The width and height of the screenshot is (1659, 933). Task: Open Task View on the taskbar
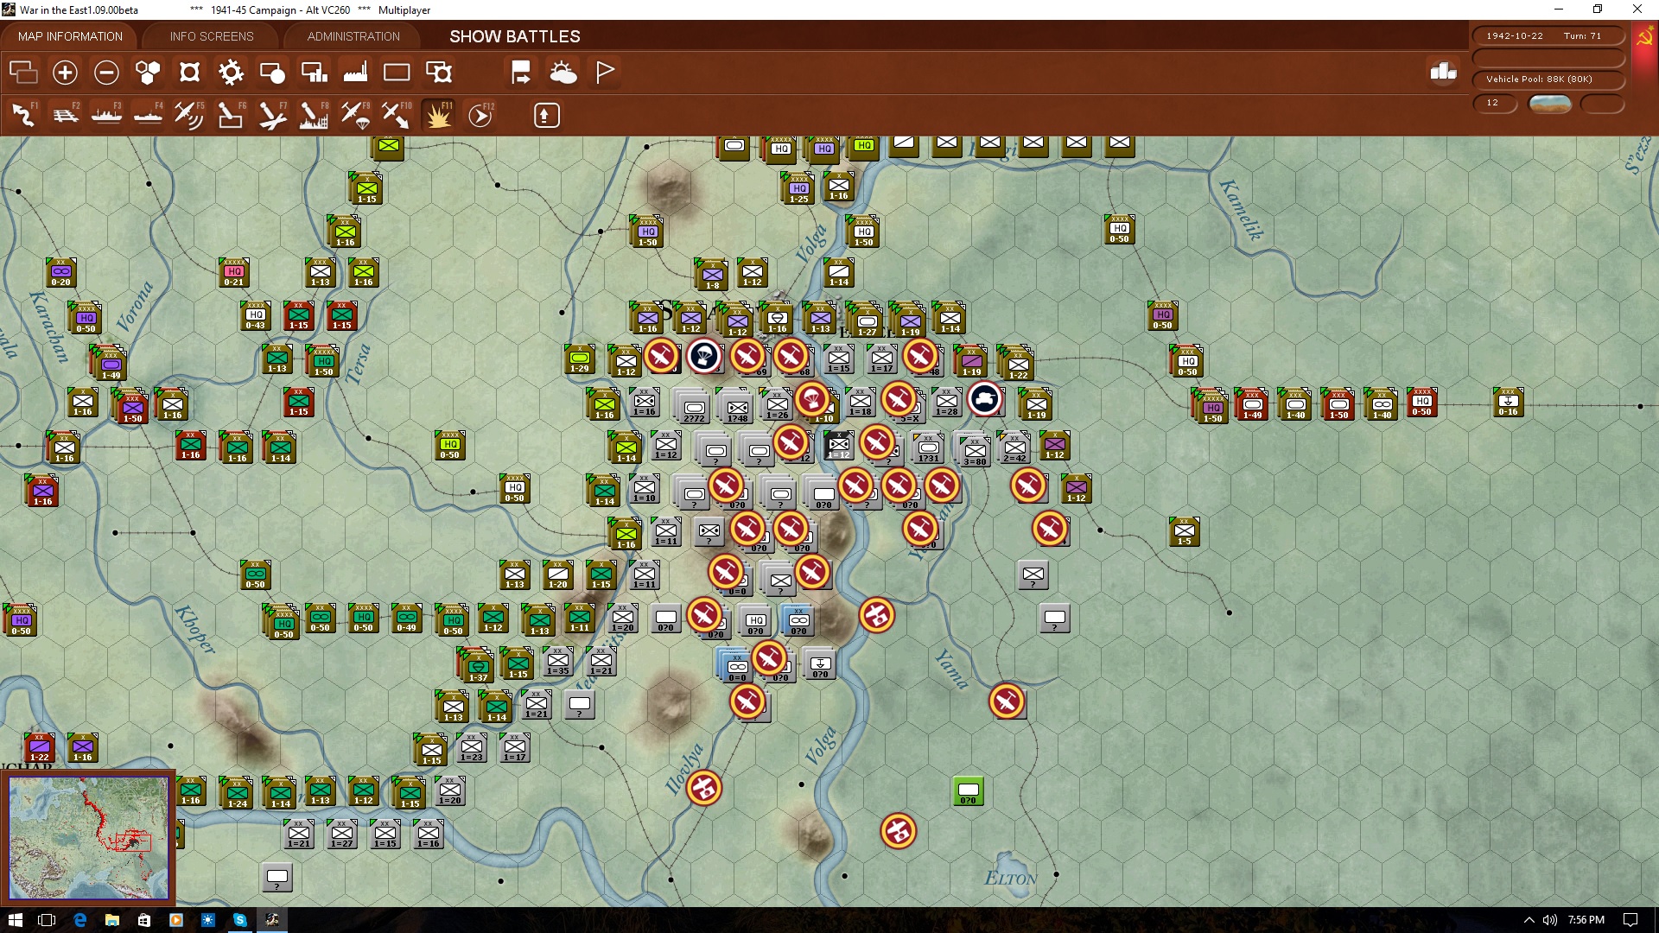(48, 920)
